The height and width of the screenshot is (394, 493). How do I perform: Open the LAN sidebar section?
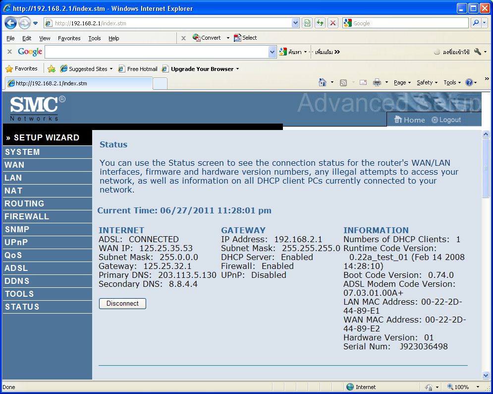coord(47,178)
